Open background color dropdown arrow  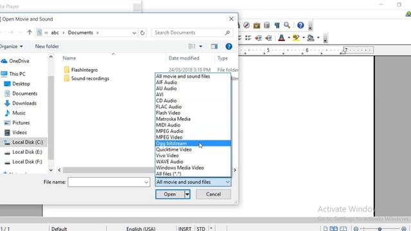click(319, 38)
